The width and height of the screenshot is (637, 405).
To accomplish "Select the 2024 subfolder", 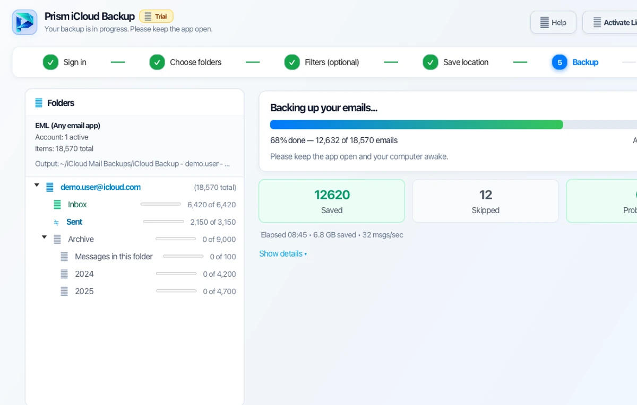I will tap(84, 274).
